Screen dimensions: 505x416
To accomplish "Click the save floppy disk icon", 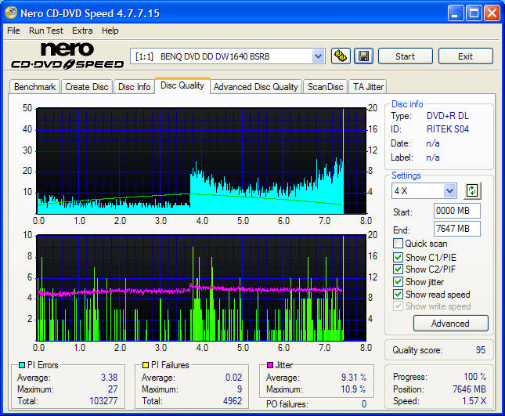I will point(363,56).
